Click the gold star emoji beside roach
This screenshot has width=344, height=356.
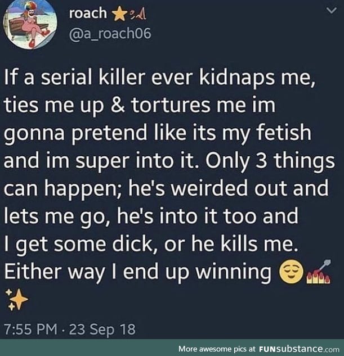click(120, 14)
